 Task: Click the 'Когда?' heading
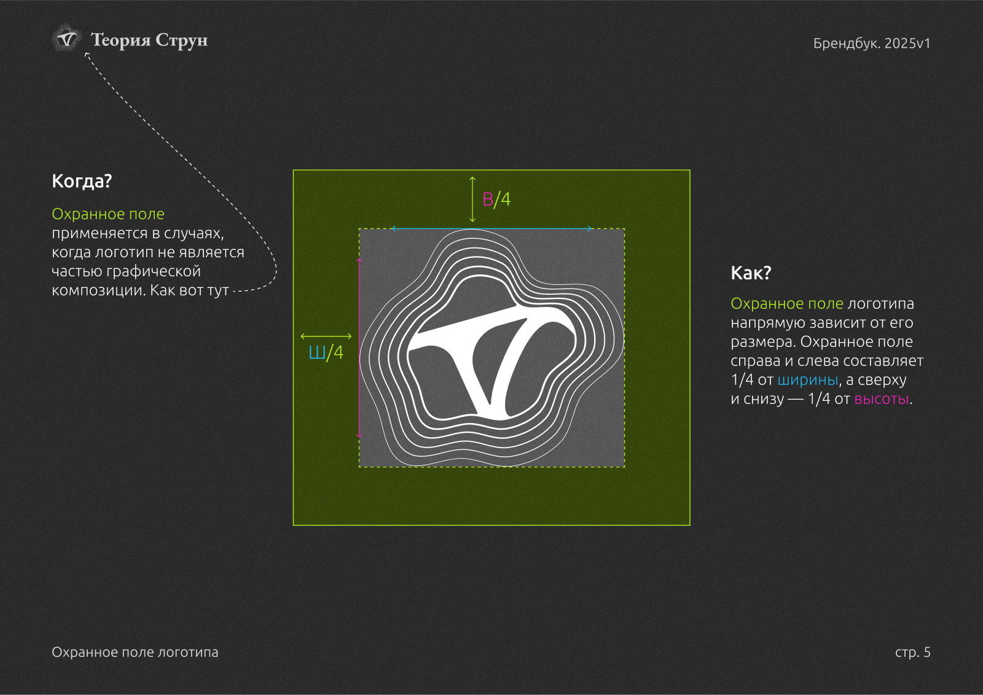point(82,181)
